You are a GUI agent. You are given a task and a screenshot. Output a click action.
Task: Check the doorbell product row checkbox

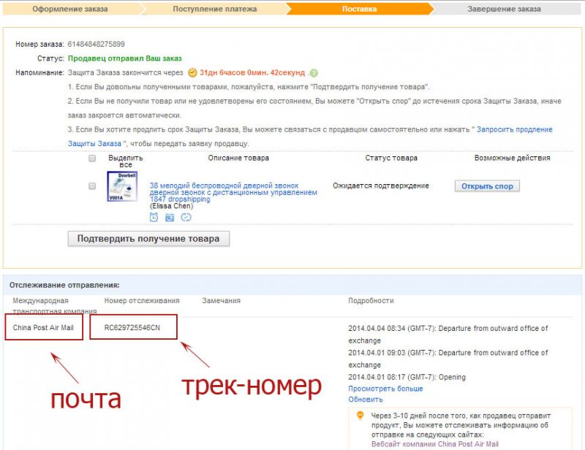click(92, 186)
